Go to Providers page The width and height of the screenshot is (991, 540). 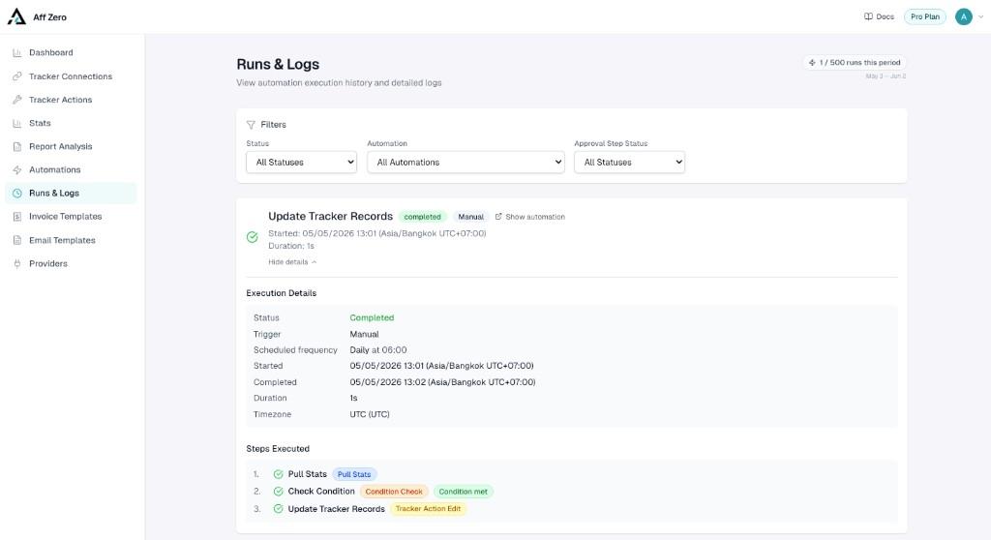71,263
